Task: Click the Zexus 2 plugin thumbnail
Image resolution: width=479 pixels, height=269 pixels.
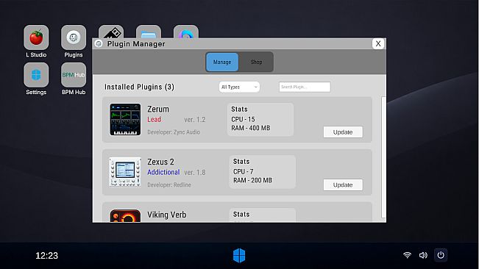Action: (125, 172)
